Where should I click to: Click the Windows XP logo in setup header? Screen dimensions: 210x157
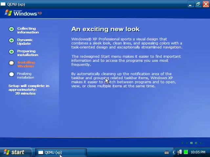(23, 13)
